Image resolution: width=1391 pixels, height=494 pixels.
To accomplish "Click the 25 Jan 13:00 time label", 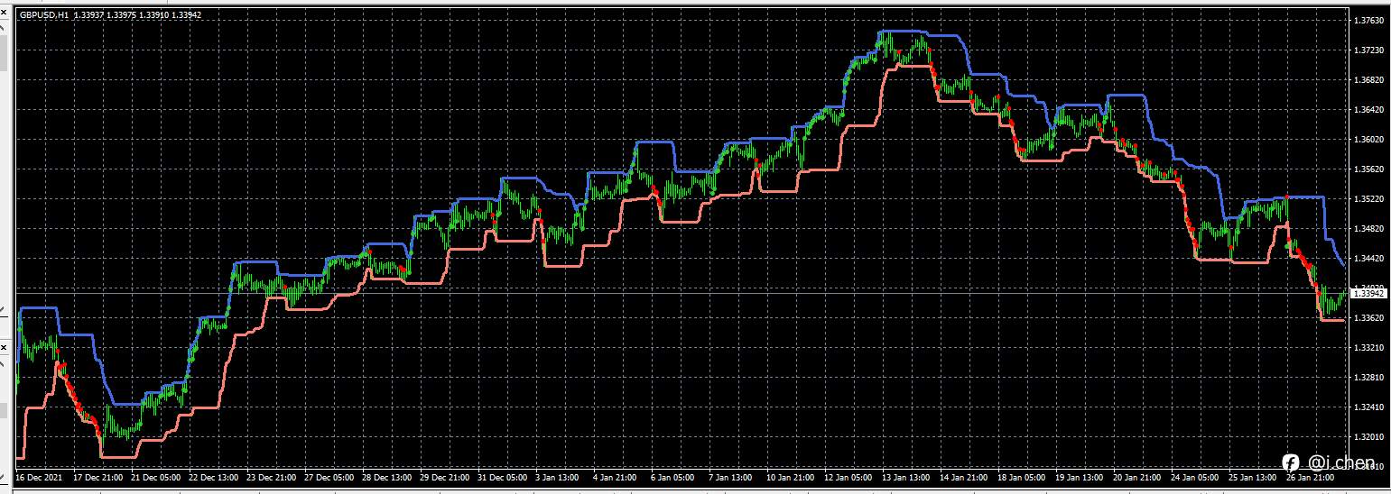I will tap(1253, 477).
